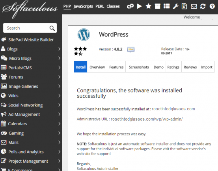
Task: Open the Screenshots tab
Action: [x=139, y=67]
